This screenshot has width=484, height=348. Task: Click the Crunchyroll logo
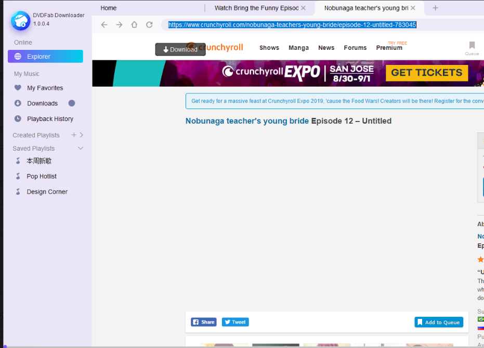[x=215, y=47]
